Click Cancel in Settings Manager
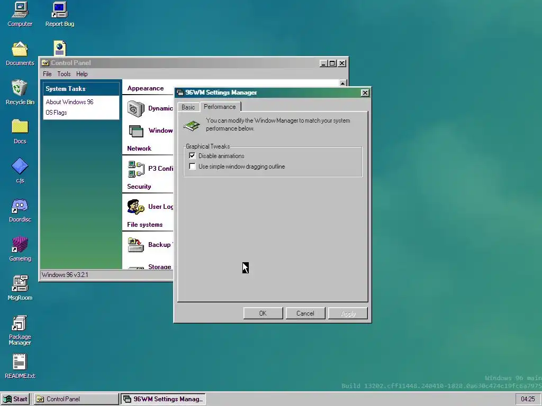The height and width of the screenshot is (406, 542). pyautogui.click(x=305, y=313)
